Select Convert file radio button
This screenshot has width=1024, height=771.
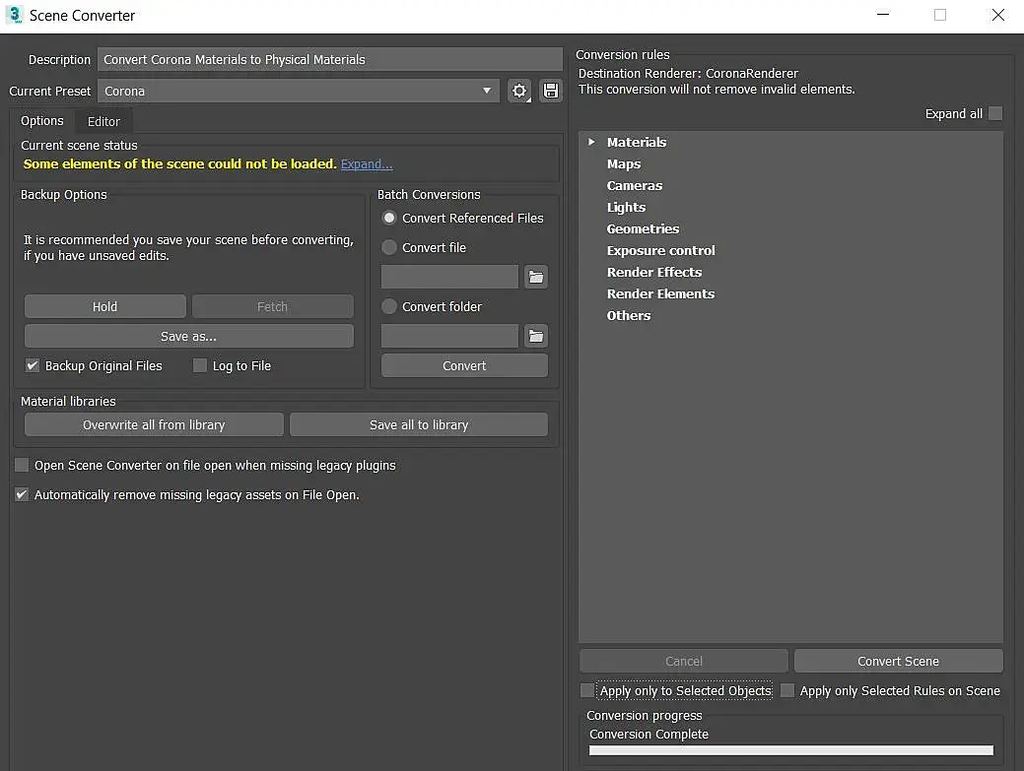[x=389, y=247]
